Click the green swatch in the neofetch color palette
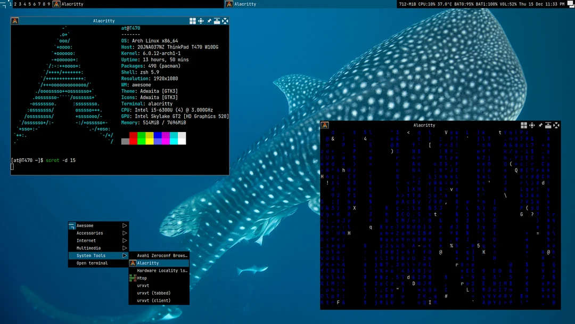 click(x=142, y=139)
